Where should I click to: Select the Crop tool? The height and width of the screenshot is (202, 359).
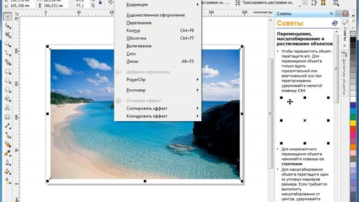(x=7, y=35)
